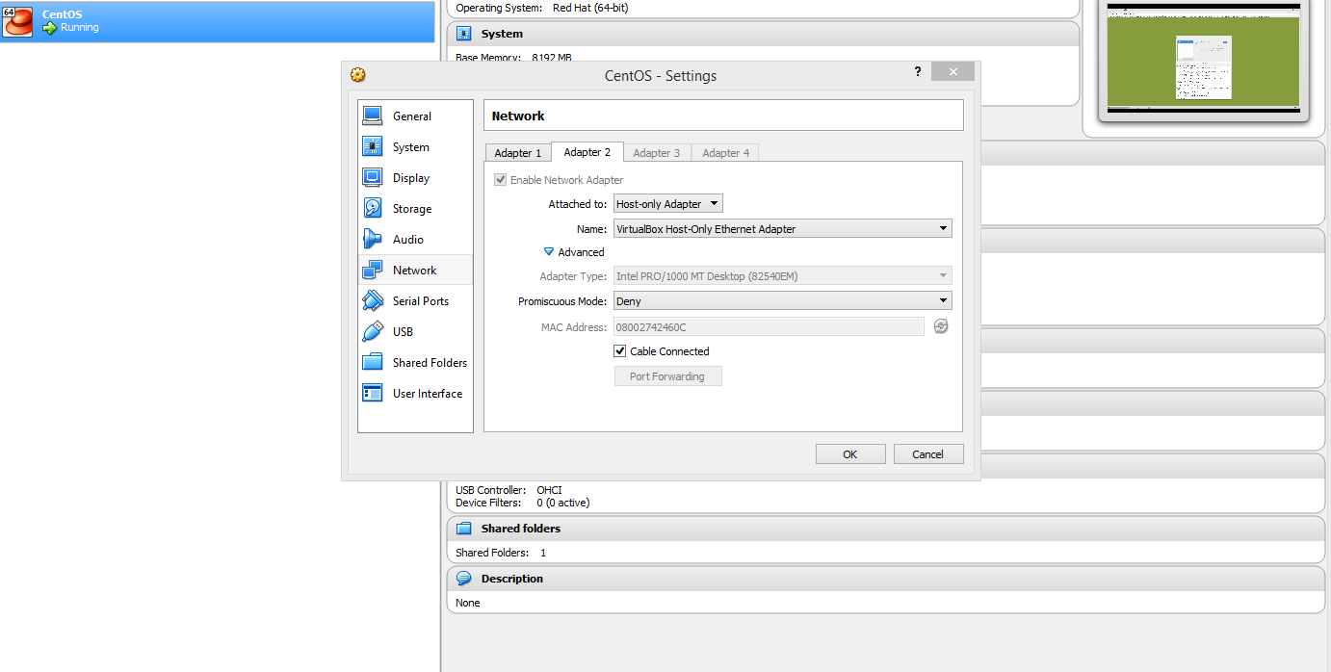Open the adapter Name dropdown
This screenshot has height=672, width=1331.
(x=783, y=229)
